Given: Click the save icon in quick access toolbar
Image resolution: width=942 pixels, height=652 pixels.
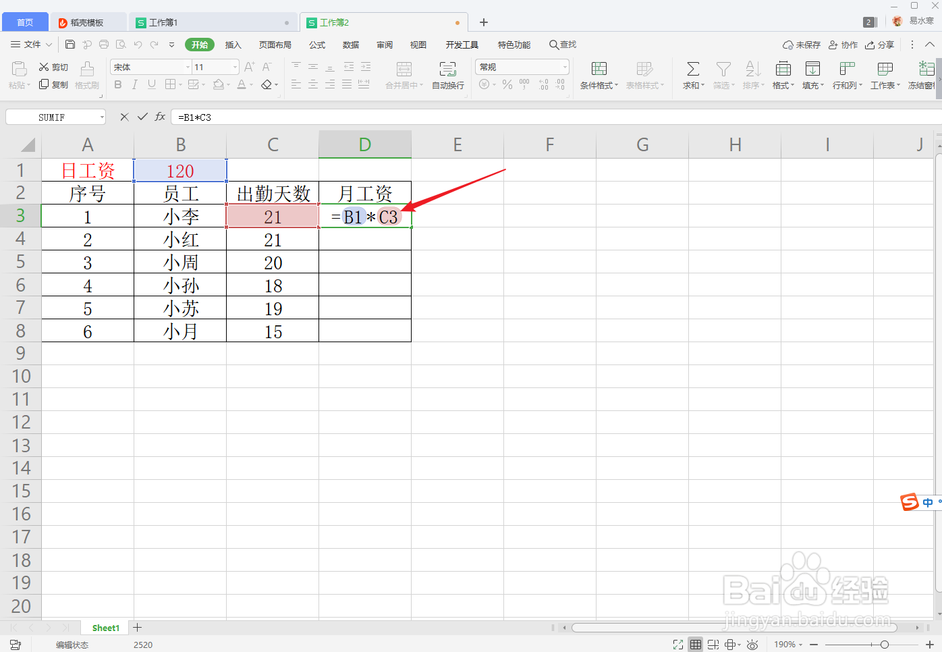Looking at the screenshot, I should 70,45.
